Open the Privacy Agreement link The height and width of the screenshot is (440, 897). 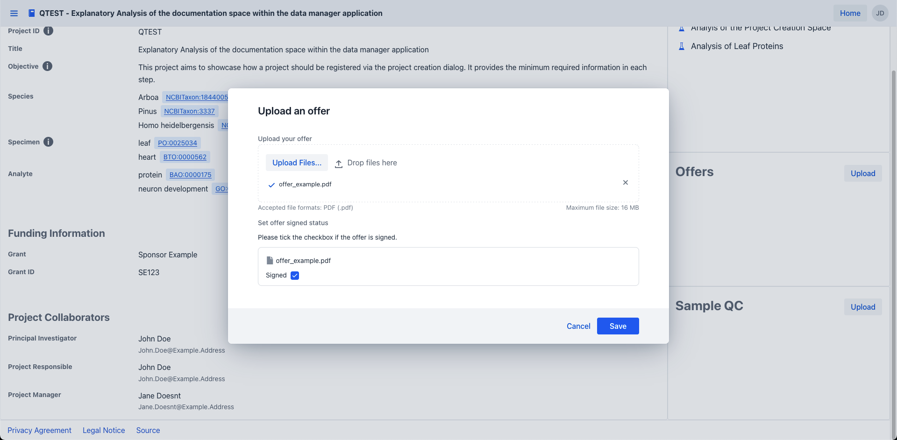click(39, 430)
